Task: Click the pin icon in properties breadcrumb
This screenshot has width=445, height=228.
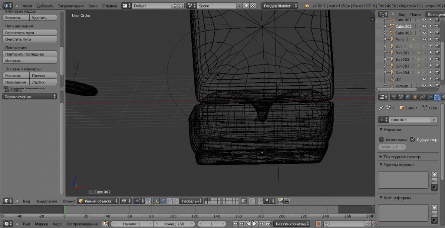Action: (x=381, y=108)
